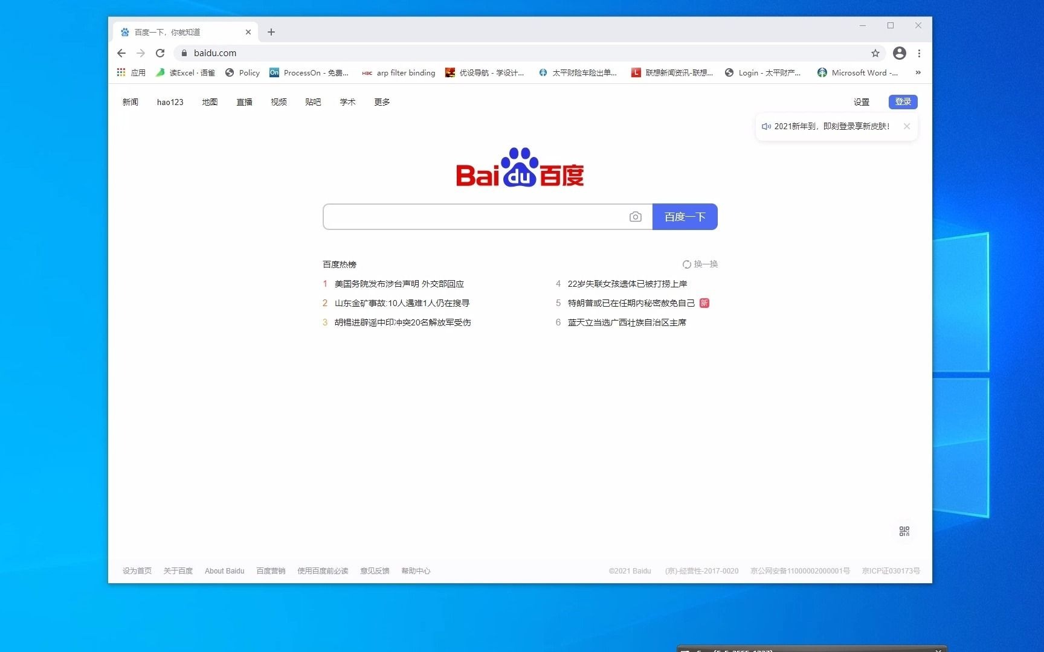The image size is (1044, 652).
Task: Select 新闻 in the Baidu navigation
Action: [x=130, y=101]
